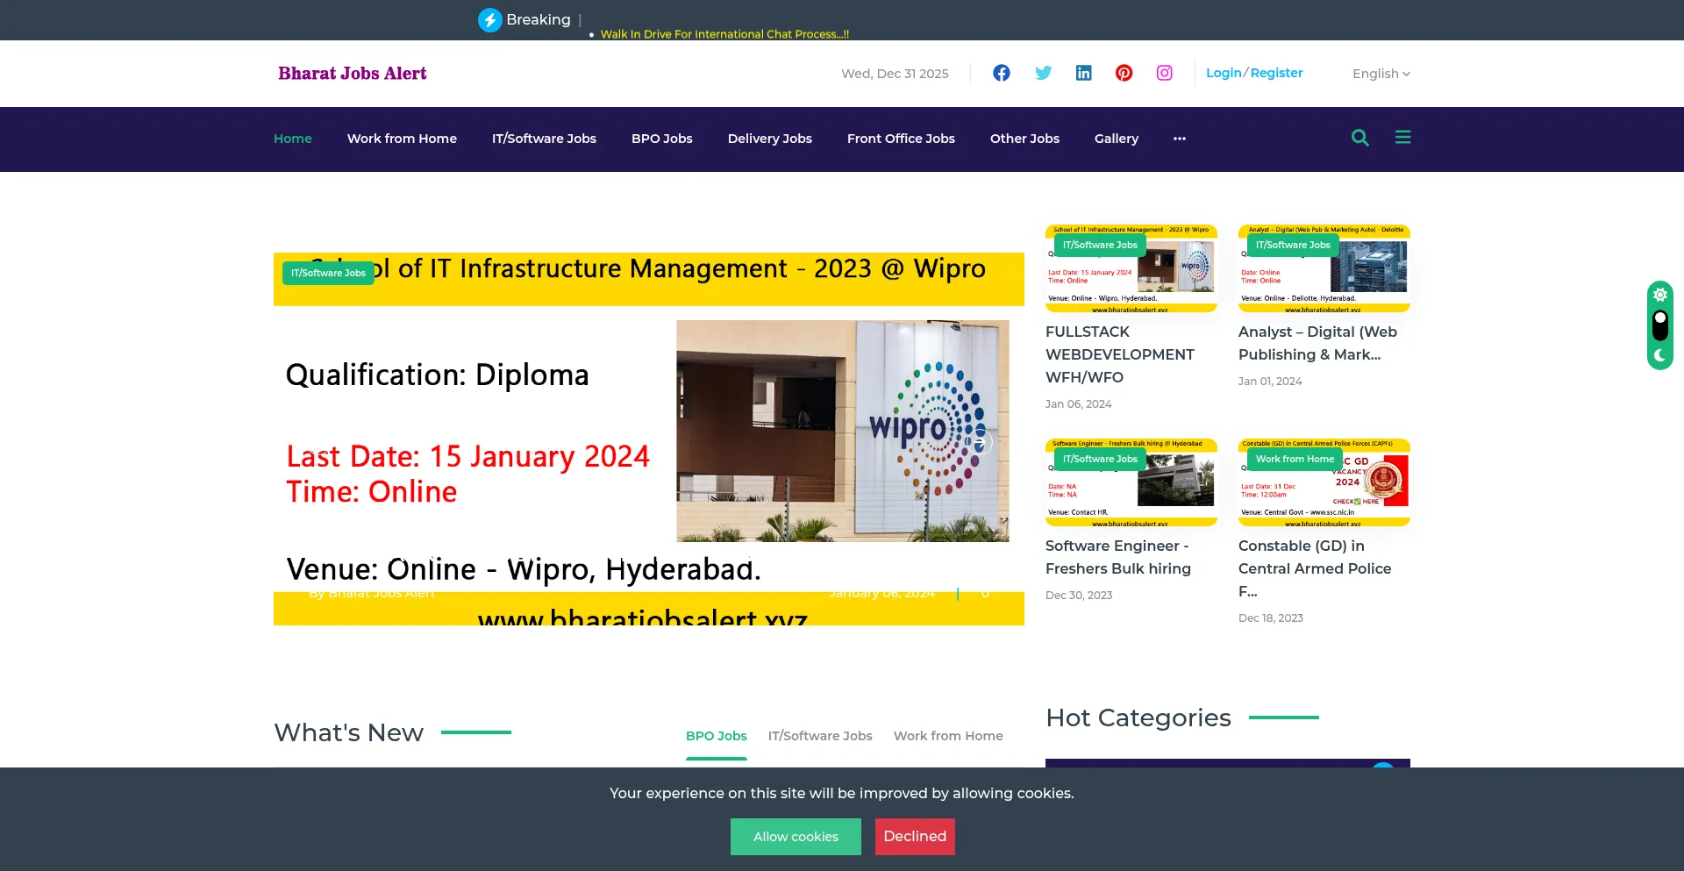Switch to dark mode moon icon
The width and height of the screenshot is (1684, 871).
tap(1659, 355)
